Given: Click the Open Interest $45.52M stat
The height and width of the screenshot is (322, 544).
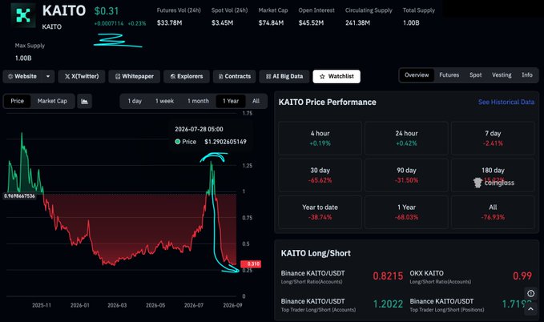Looking at the screenshot, I should (316, 17).
